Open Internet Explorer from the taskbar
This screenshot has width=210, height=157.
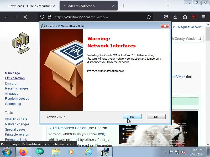point(88,152)
